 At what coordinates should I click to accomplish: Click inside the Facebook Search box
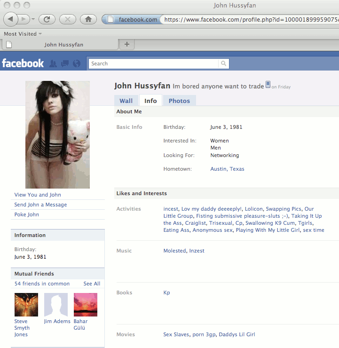click(153, 63)
